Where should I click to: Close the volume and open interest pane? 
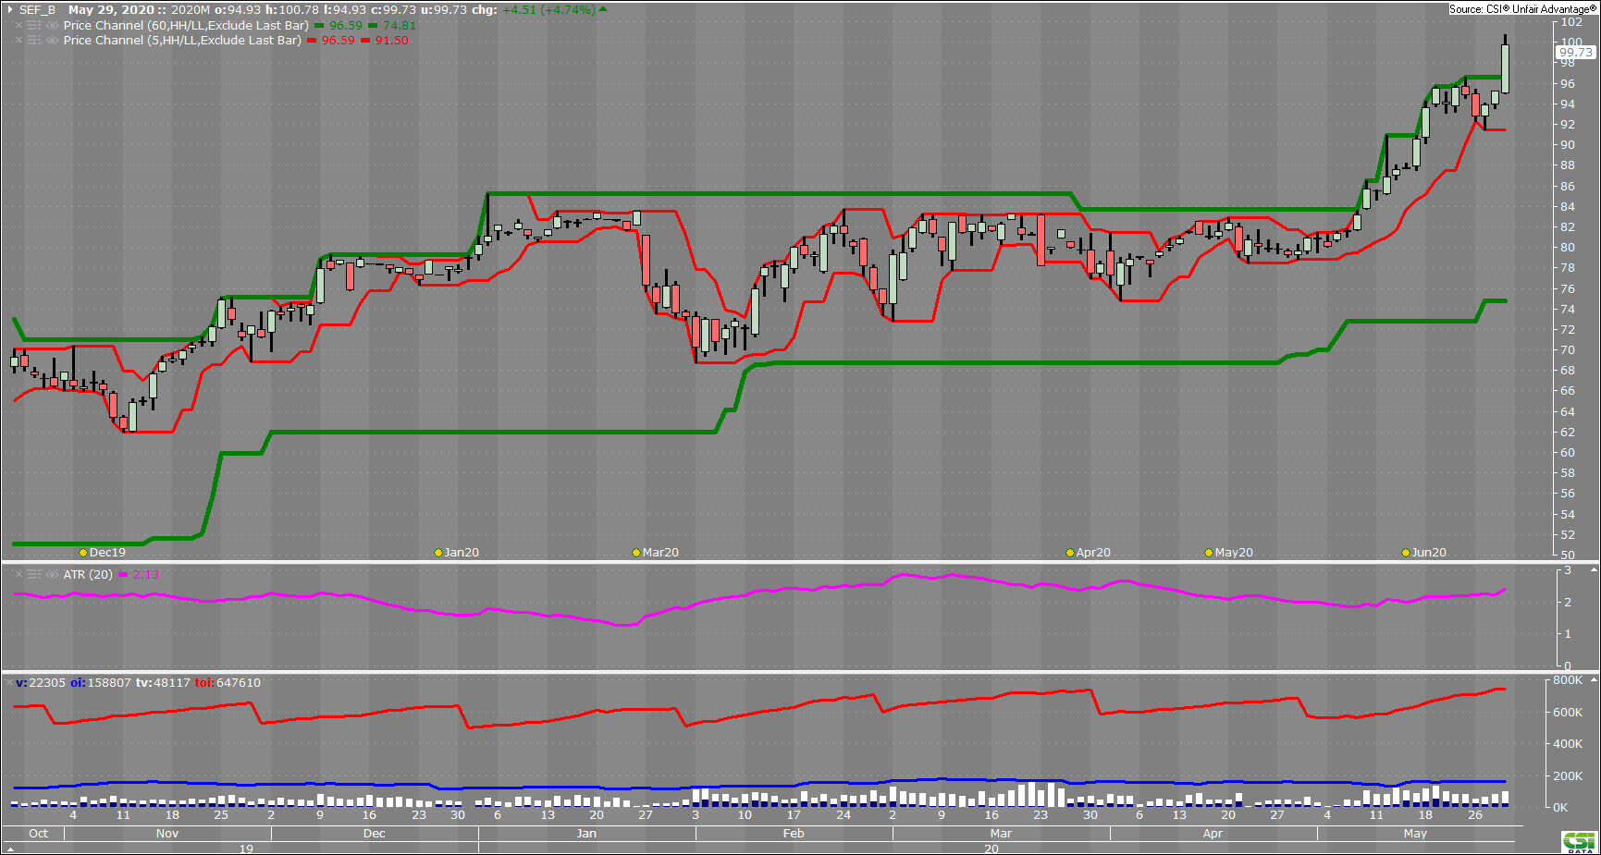pos(10,683)
